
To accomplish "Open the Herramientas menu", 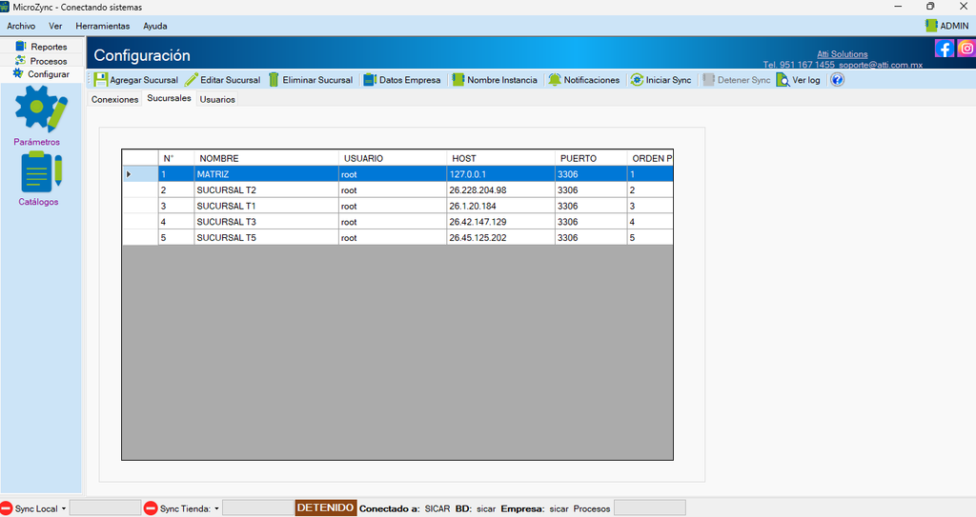I will click(x=103, y=26).
